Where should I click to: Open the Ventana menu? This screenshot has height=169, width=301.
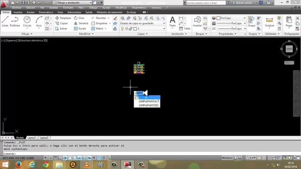[156, 8]
